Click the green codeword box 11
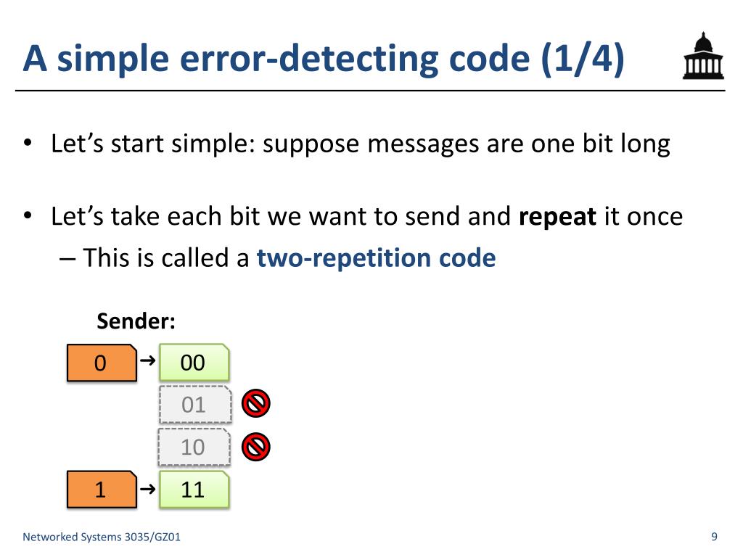 click(194, 490)
